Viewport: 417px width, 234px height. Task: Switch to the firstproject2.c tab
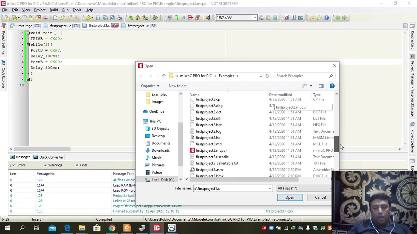[x=61, y=26]
